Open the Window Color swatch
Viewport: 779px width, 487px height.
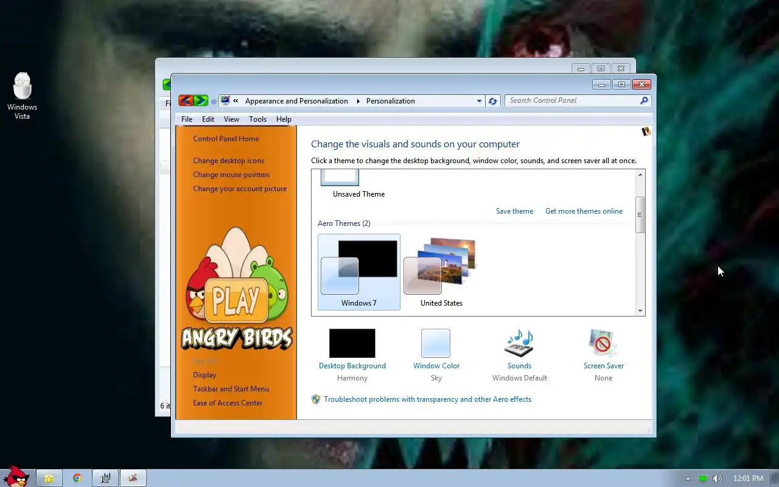point(436,343)
